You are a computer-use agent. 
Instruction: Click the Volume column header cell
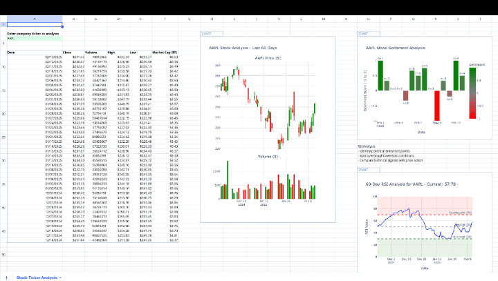pyautogui.click(x=96, y=52)
